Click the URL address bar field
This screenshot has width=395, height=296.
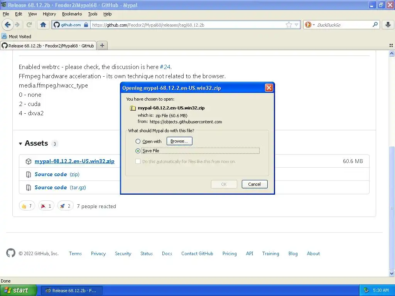click(x=188, y=25)
